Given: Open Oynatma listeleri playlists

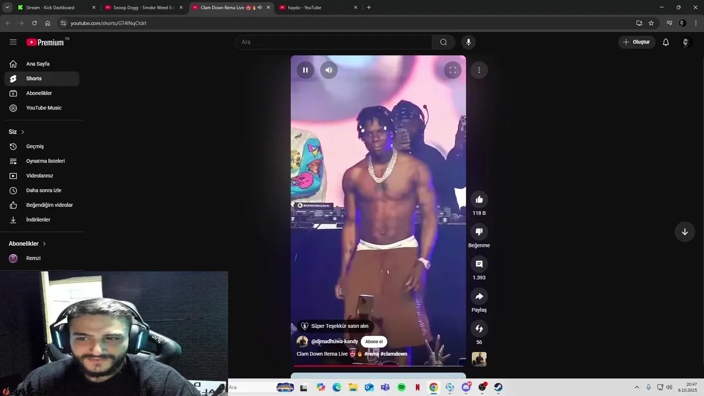Looking at the screenshot, I should tap(42, 161).
